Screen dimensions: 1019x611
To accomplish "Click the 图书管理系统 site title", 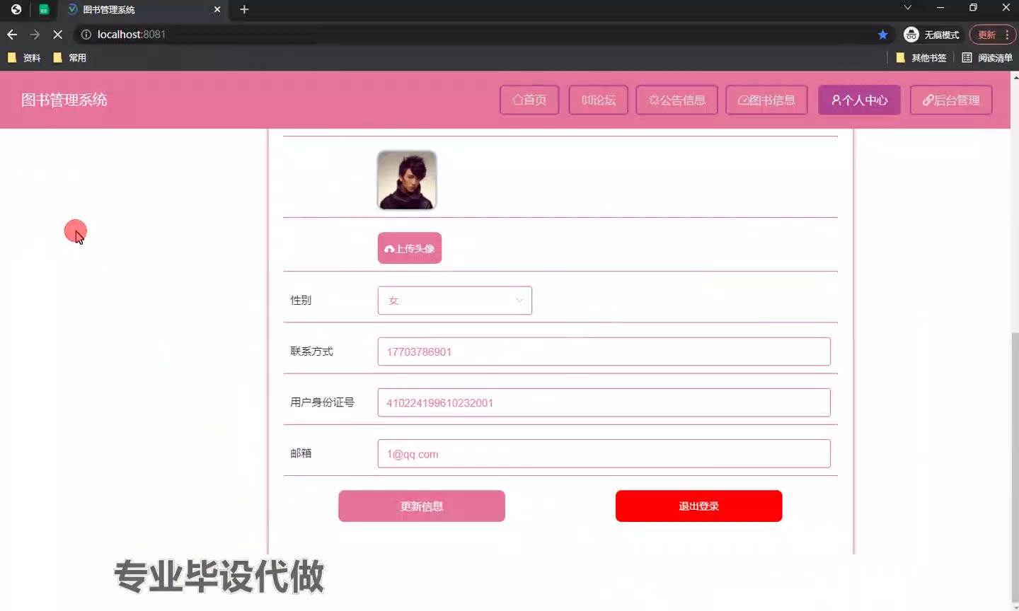I will (64, 100).
